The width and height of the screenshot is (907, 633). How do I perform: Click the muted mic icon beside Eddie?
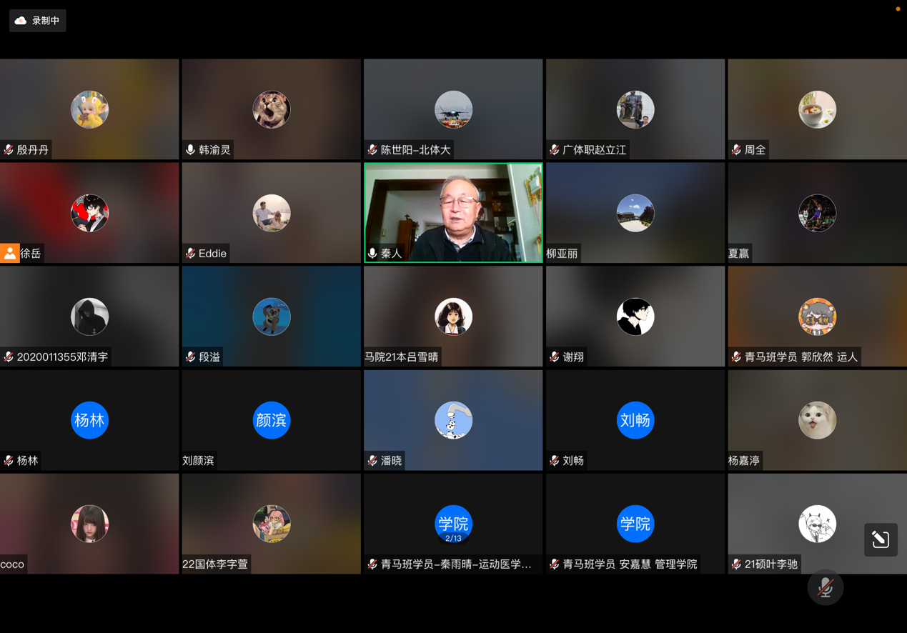(189, 253)
